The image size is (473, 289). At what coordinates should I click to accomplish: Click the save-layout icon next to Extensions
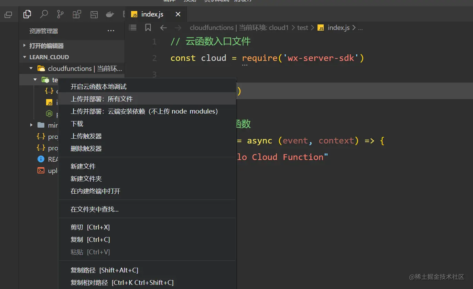coord(94,14)
